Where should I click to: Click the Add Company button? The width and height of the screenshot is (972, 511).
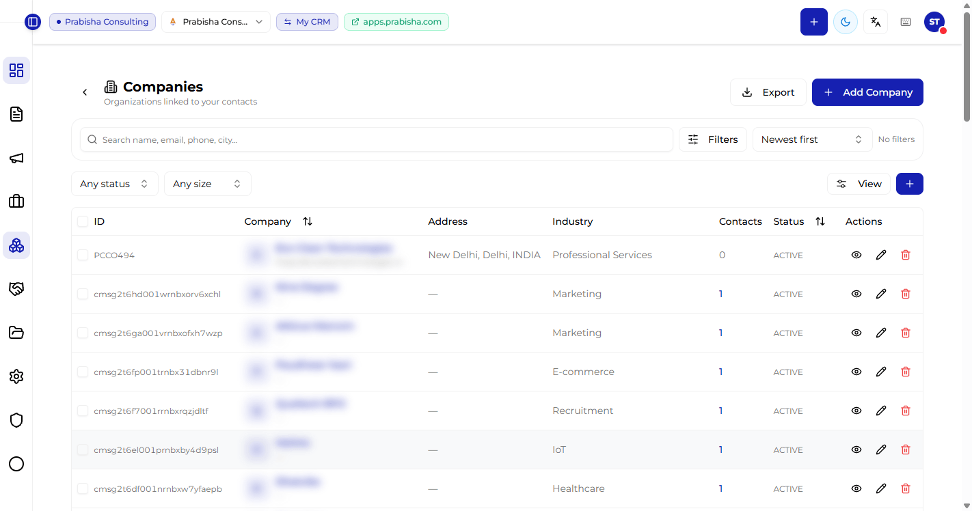click(867, 92)
